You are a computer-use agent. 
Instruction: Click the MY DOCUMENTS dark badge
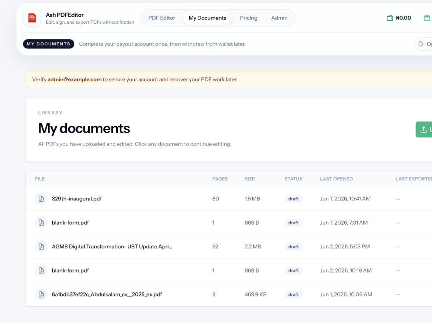click(48, 44)
